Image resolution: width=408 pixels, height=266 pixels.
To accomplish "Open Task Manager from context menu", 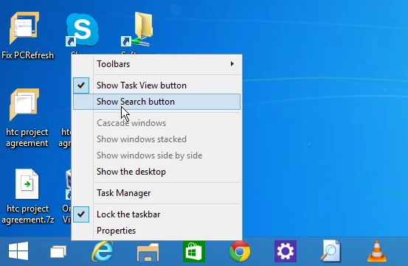I will [x=156, y=193].
